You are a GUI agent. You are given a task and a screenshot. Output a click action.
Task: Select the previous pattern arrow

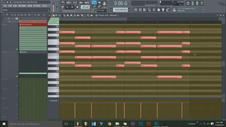click(x=112, y=10)
